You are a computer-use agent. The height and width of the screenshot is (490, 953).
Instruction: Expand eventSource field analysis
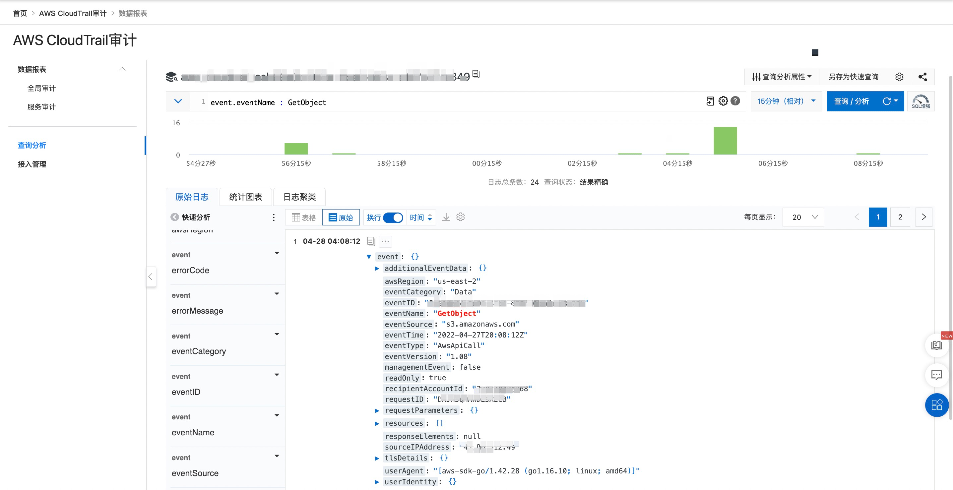pos(277,456)
